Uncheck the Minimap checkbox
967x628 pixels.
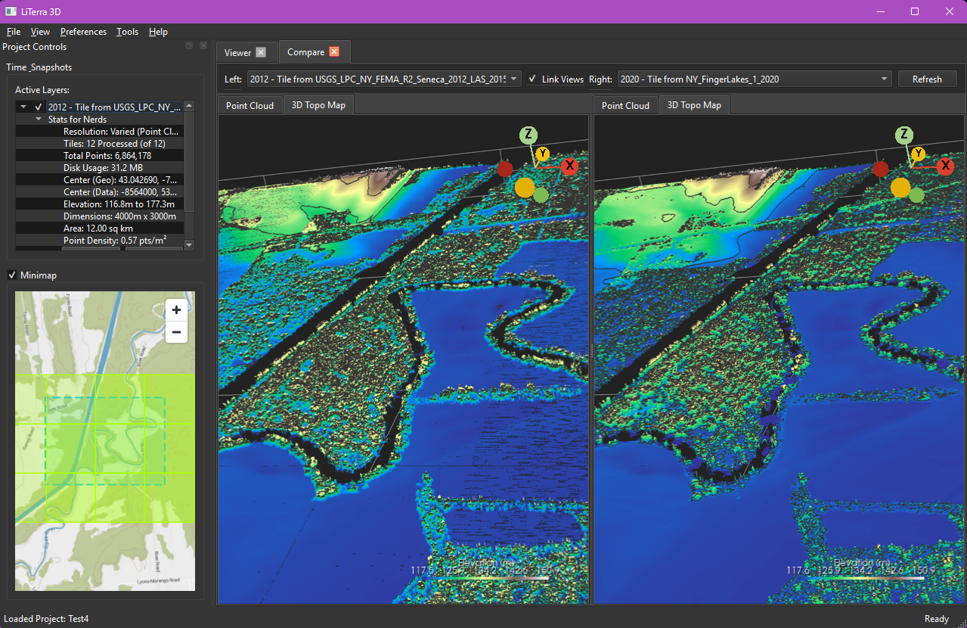coord(11,275)
